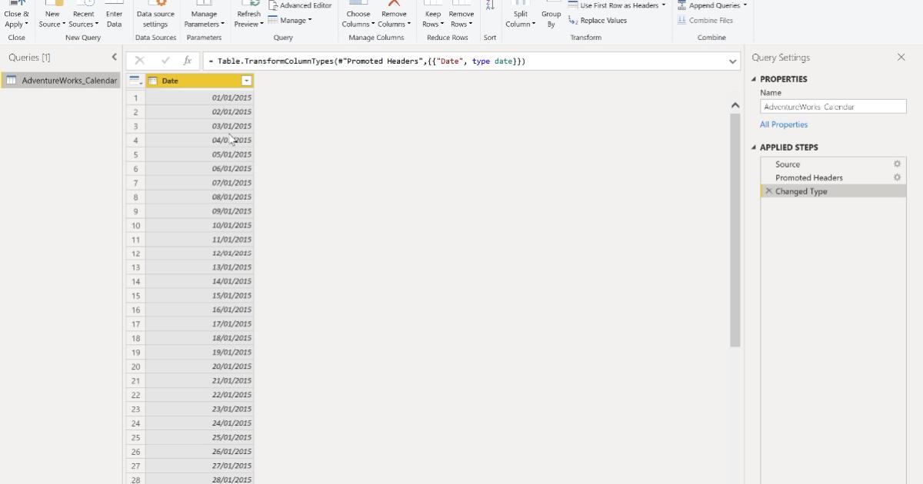
Task: Refresh the query preview
Action: click(248, 13)
